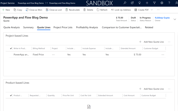Select all Project-based Lines checkmark

click(11, 48)
